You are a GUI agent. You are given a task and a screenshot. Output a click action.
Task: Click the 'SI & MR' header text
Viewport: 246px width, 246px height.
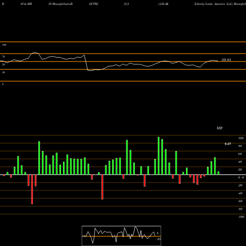[x=26, y=4]
